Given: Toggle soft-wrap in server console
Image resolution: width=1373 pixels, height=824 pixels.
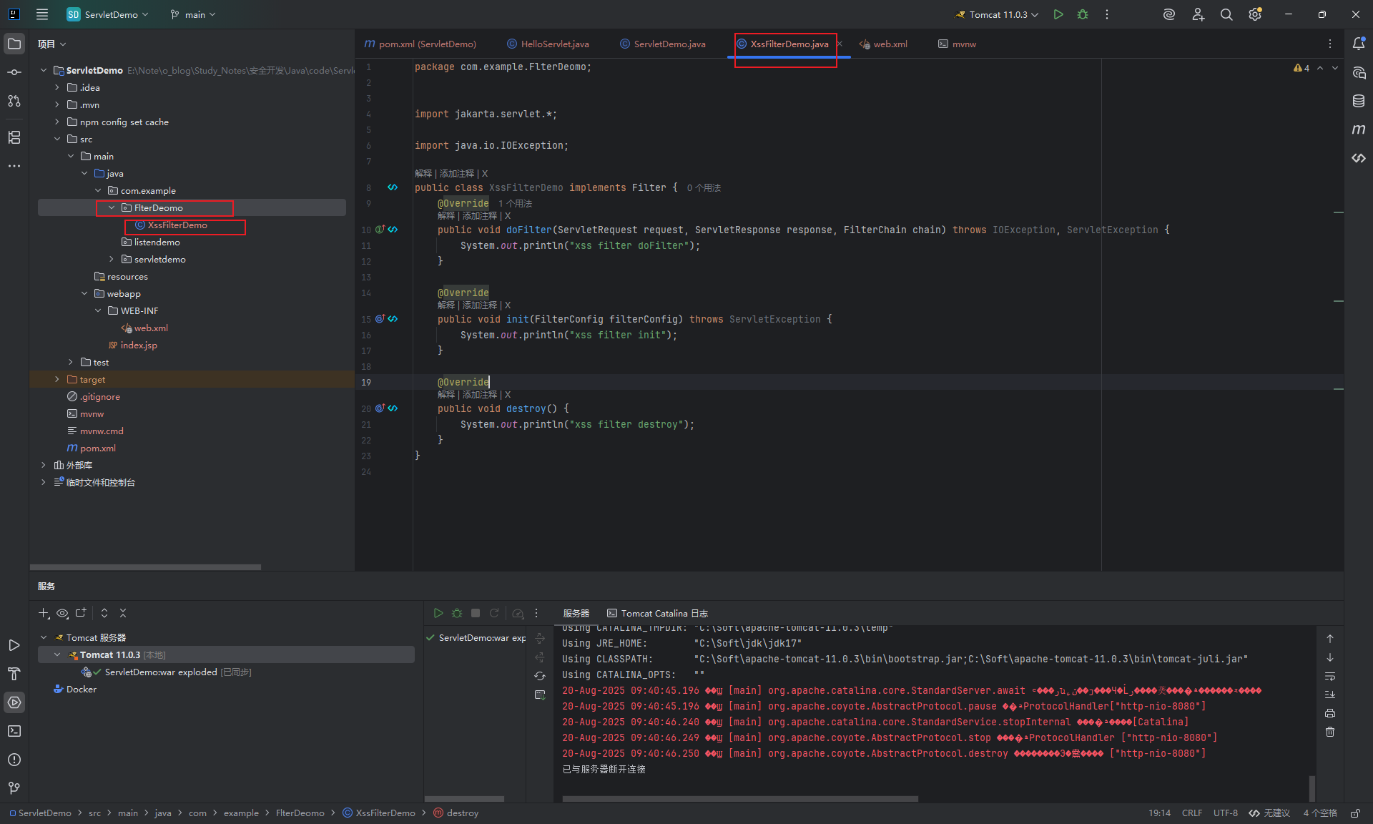Looking at the screenshot, I should coord(1330,676).
